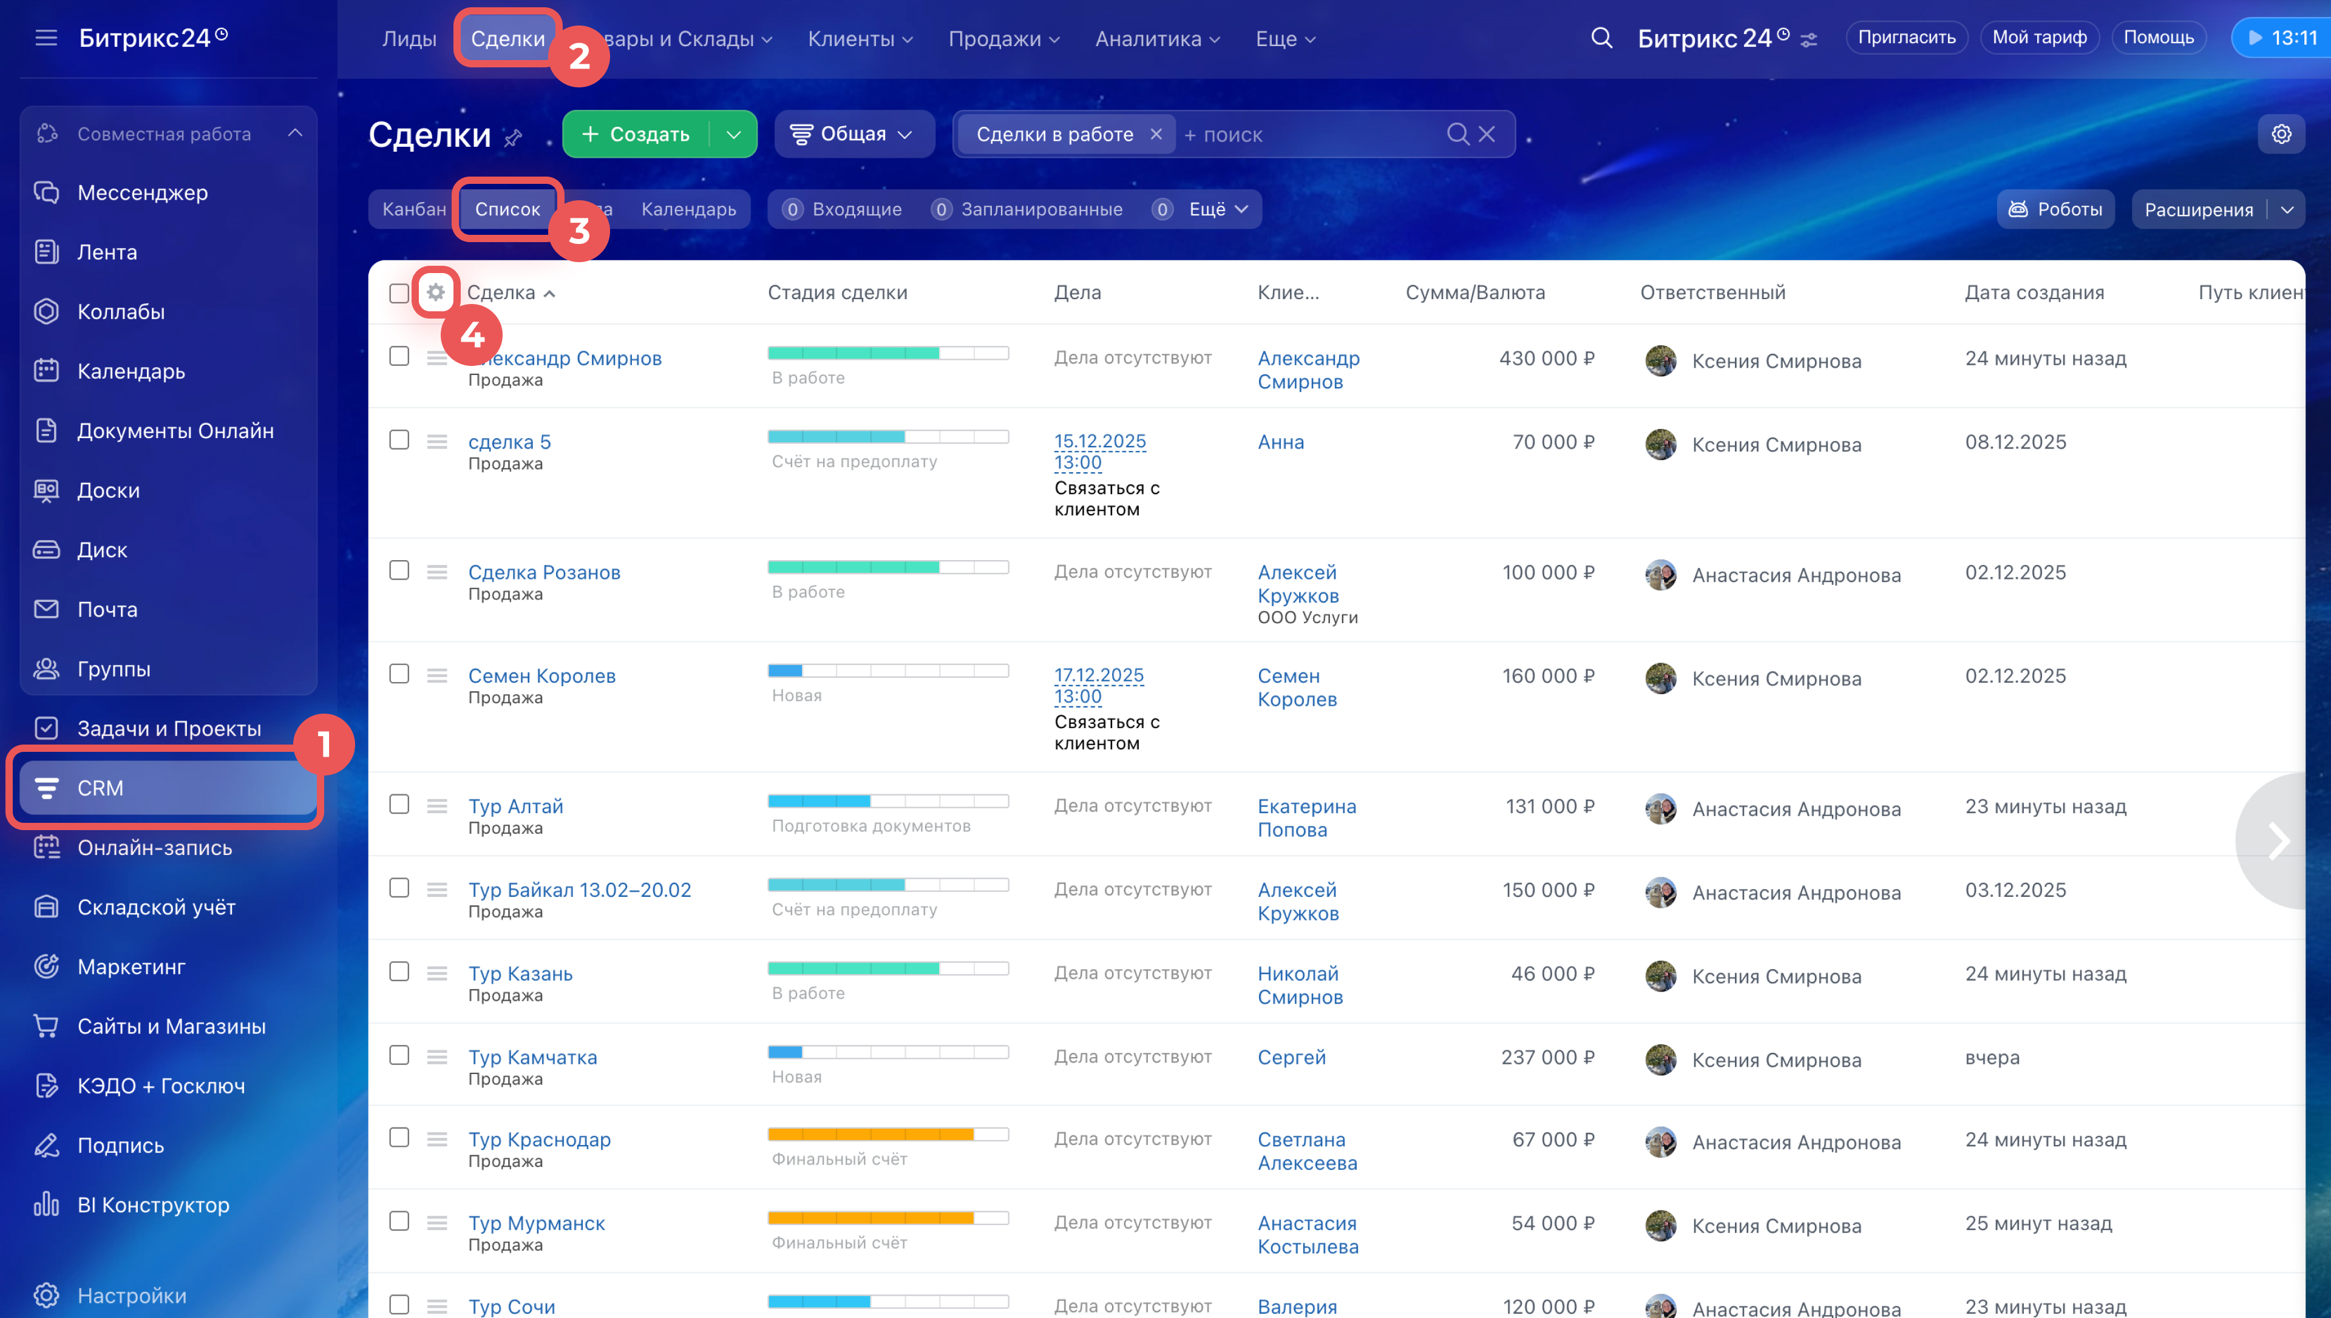Open Диск in the left sidebar
Image resolution: width=2331 pixels, height=1318 pixels.
[101, 549]
